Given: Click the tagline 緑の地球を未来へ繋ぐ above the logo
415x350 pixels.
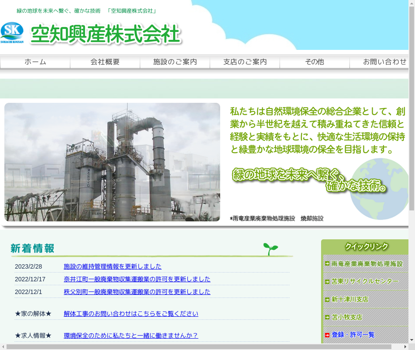Looking at the screenshot, I should coord(86,11).
